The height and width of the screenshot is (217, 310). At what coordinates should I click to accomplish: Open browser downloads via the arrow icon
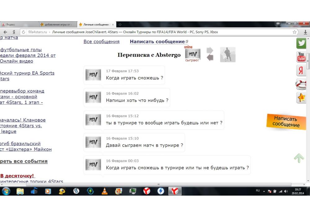pyautogui.click(x=305, y=32)
